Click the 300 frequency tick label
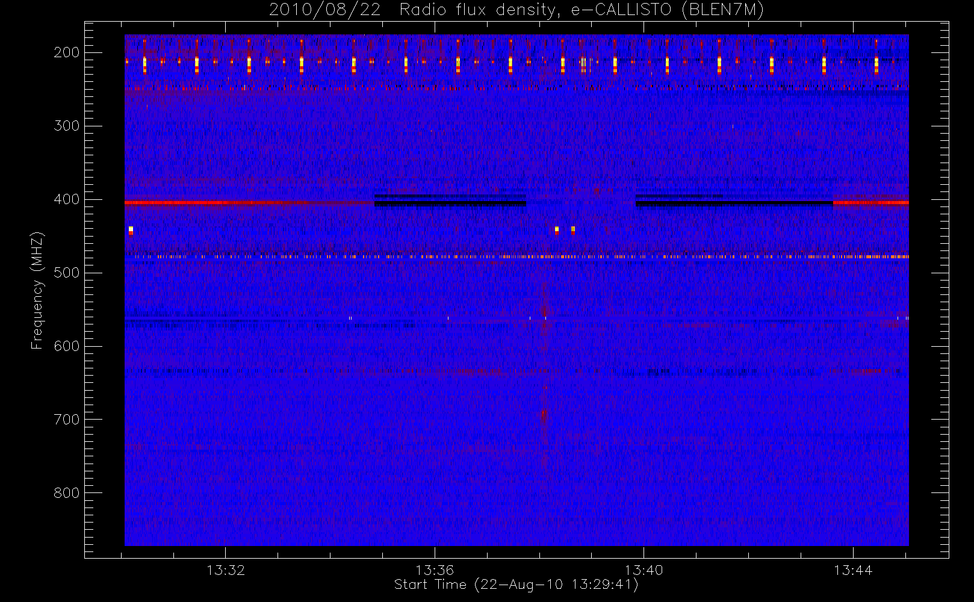This screenshot has width=974, height=602. point(67,126)
